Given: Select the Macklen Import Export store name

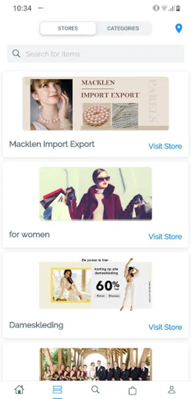Looking at the screenshot, I should [x=52, y=144].
